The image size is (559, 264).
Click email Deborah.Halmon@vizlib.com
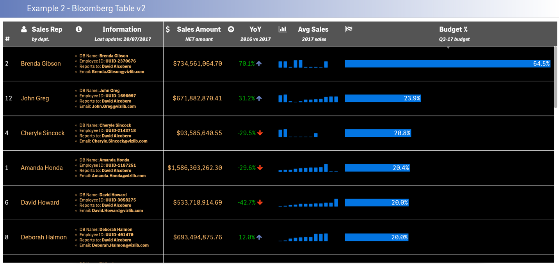pos(120,246)
